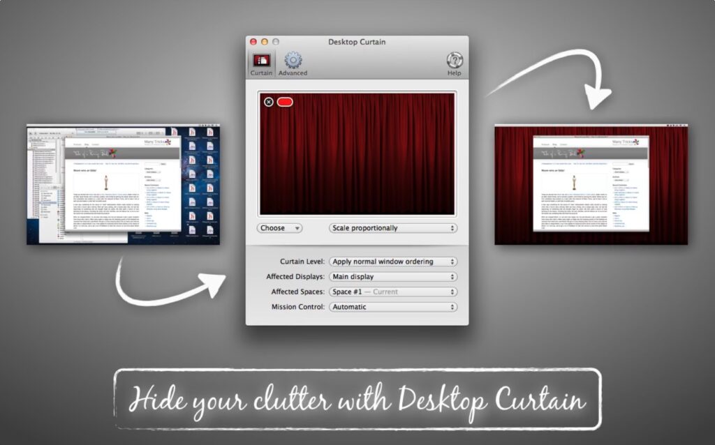Open Advanced settings via the gear icon

pos(293,59)
